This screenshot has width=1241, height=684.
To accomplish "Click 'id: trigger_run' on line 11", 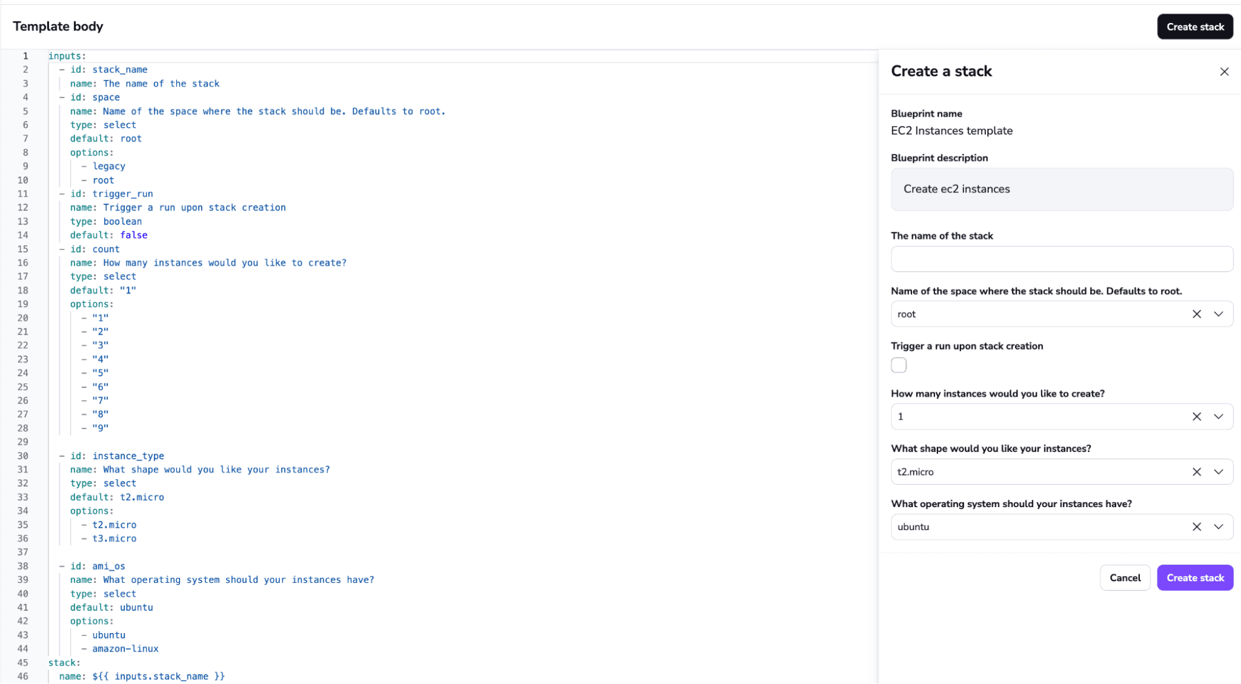I will click(111, 194).
